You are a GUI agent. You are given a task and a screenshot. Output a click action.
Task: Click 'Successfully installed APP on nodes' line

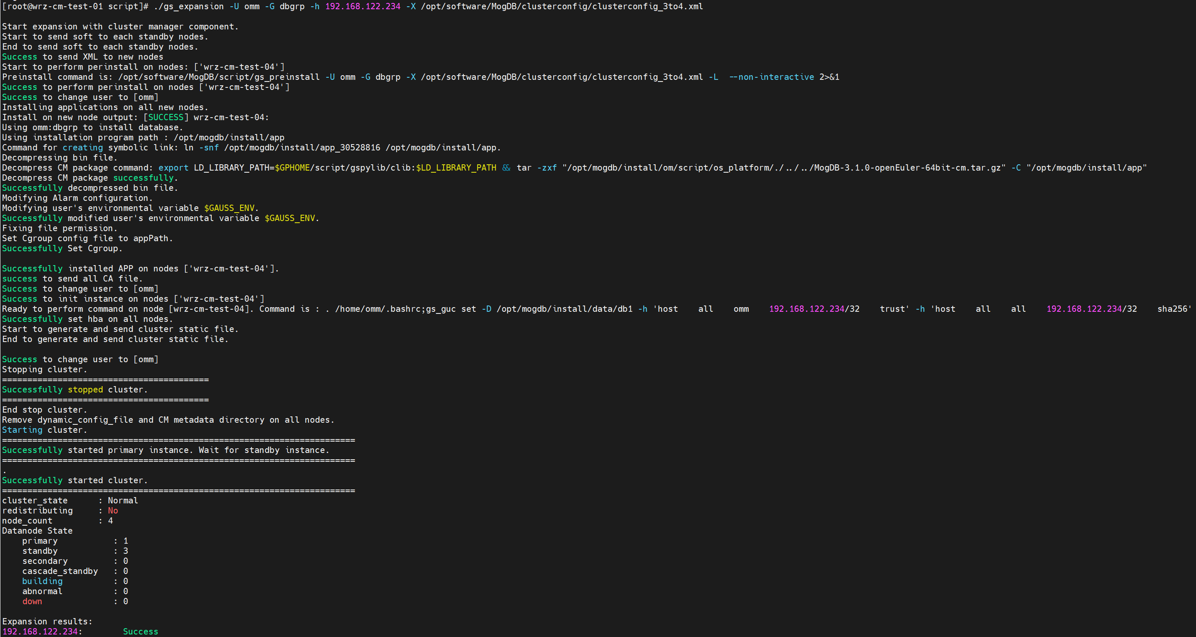pos(139,268)
